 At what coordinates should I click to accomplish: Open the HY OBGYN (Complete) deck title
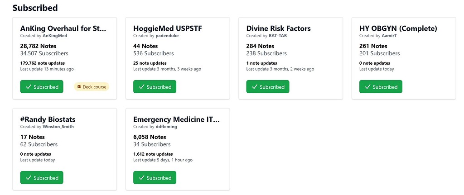pos(398,29)
